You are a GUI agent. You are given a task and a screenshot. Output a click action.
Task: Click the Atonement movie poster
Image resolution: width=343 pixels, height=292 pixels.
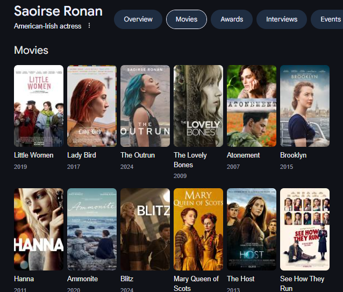click(x=252, y=106)
